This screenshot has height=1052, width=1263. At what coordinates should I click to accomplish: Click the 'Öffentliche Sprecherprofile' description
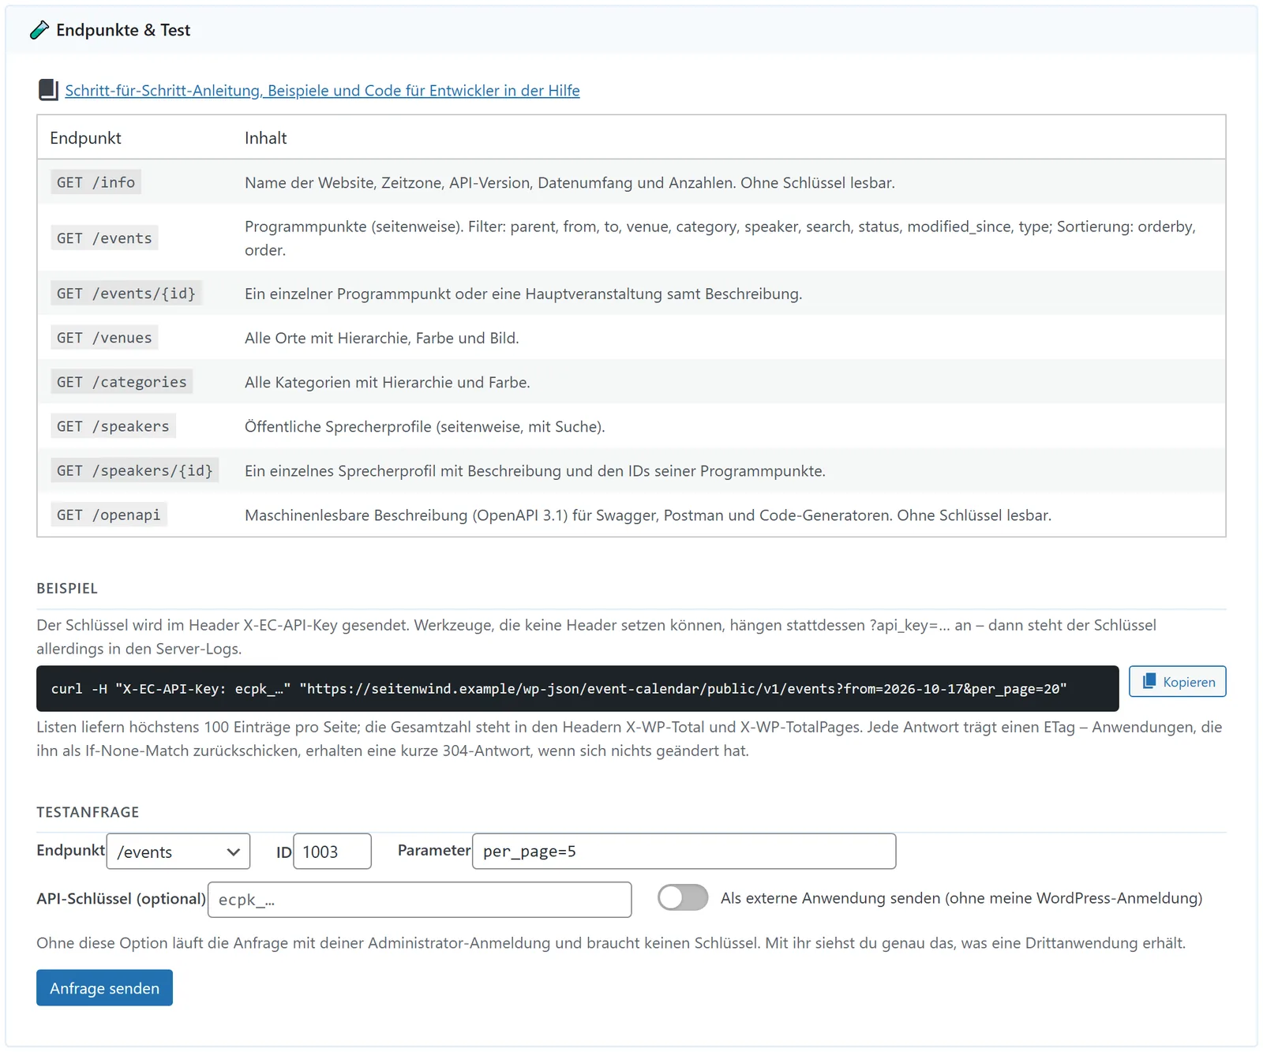point(425,426)
